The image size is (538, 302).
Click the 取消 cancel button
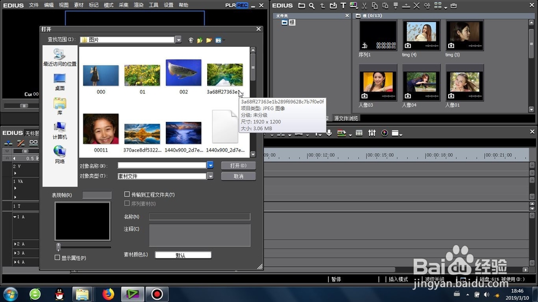click(238, 176)
